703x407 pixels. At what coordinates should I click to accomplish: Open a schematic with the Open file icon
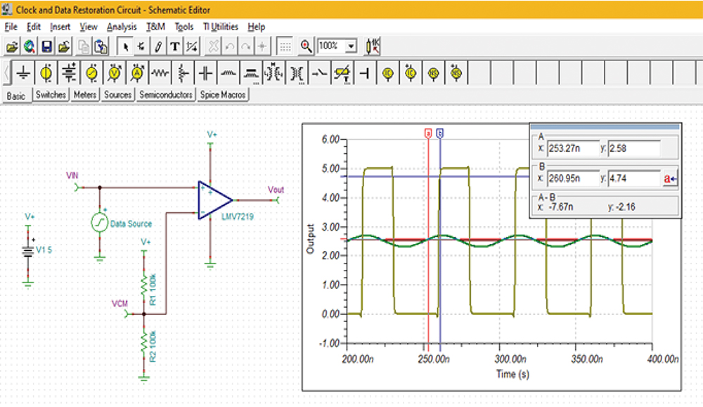click(x=11, y=46)
